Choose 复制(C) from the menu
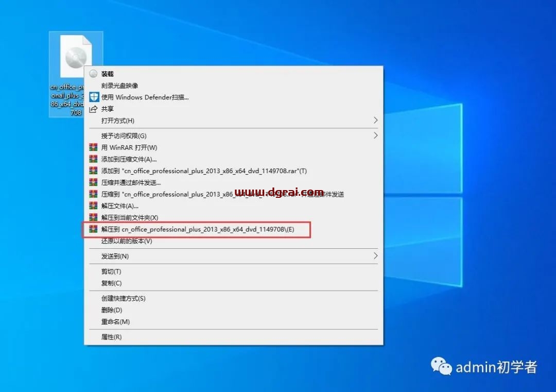The image size is (556, 392). (x=234, y=283)
